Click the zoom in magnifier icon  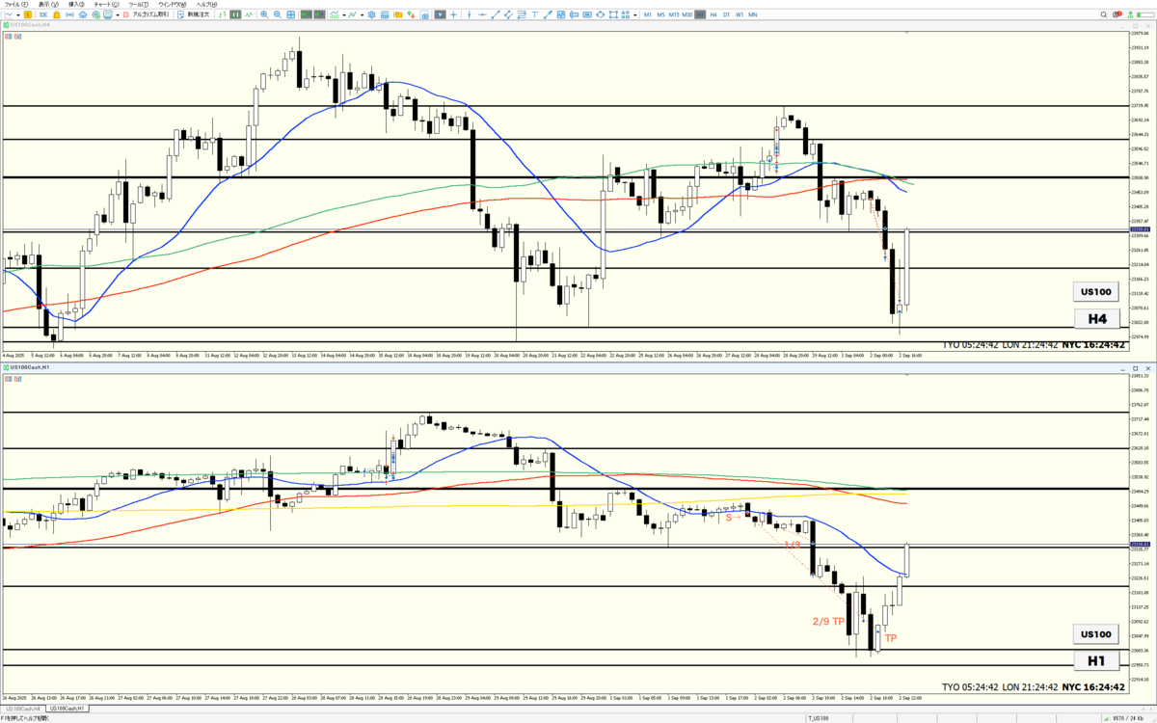(x=264, y=15)
